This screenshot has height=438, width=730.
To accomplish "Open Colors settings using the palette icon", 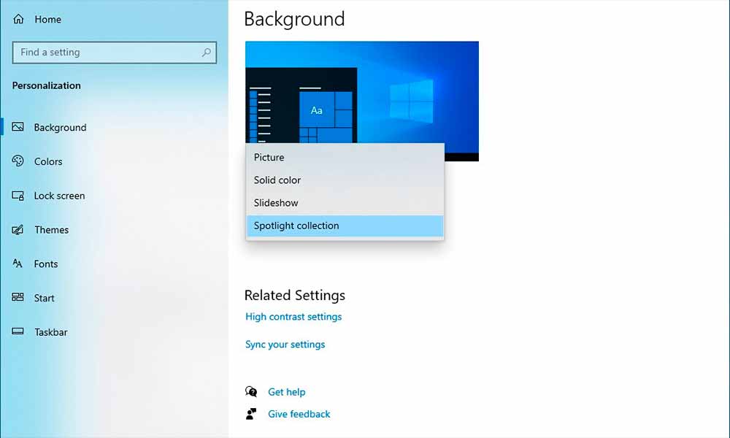I will [x=16, y=161].
